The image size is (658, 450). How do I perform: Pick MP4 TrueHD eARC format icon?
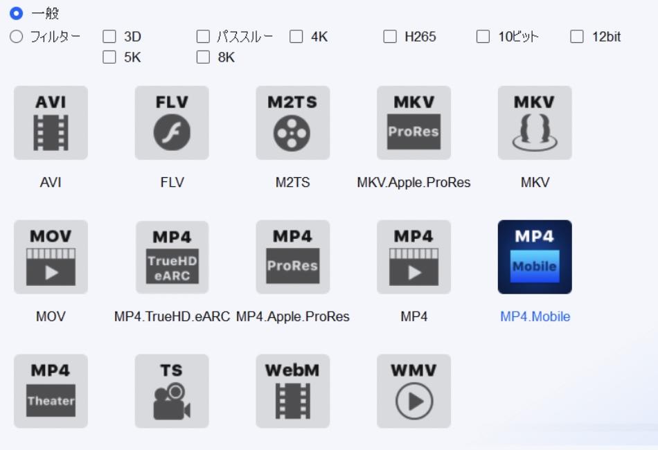click(x=172, y=257)
